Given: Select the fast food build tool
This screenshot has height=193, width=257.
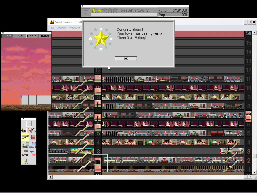Looking at the screenshot, I should 33,153.
